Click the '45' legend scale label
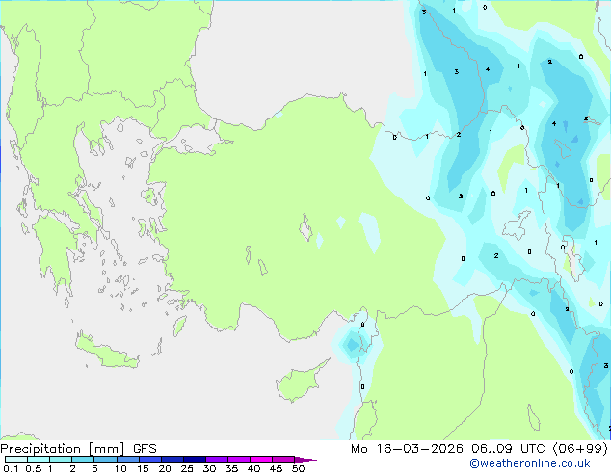 [x=277, y=468]
